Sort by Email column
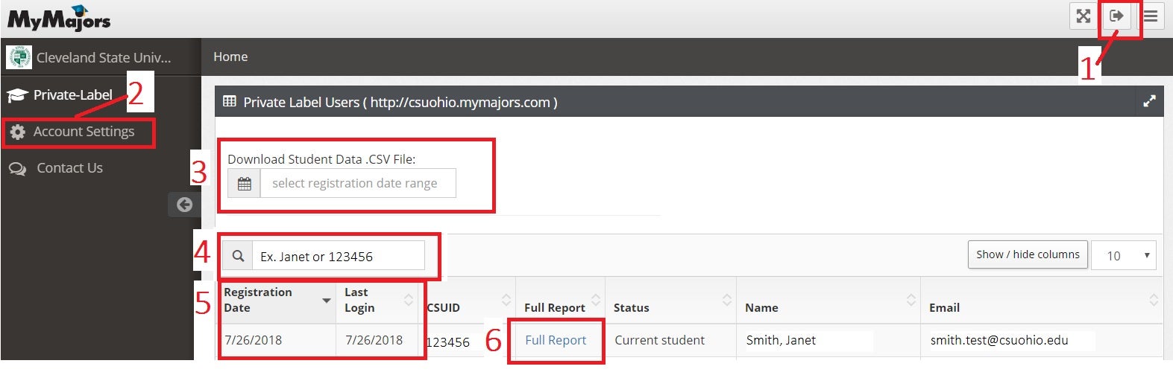Image resolution: width=1173 pixels, height=375 pixels. [x=1042, y=300]
